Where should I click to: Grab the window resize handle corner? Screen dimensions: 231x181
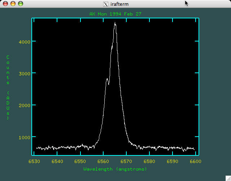point(228,178)
